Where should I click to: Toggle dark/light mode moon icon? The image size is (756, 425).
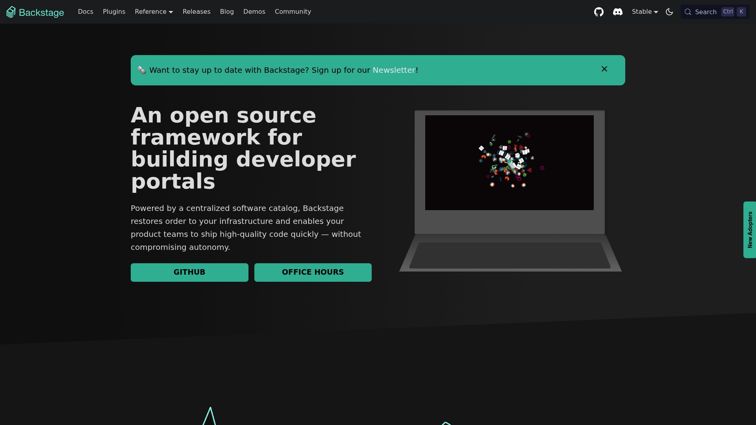tap(669, 12)
